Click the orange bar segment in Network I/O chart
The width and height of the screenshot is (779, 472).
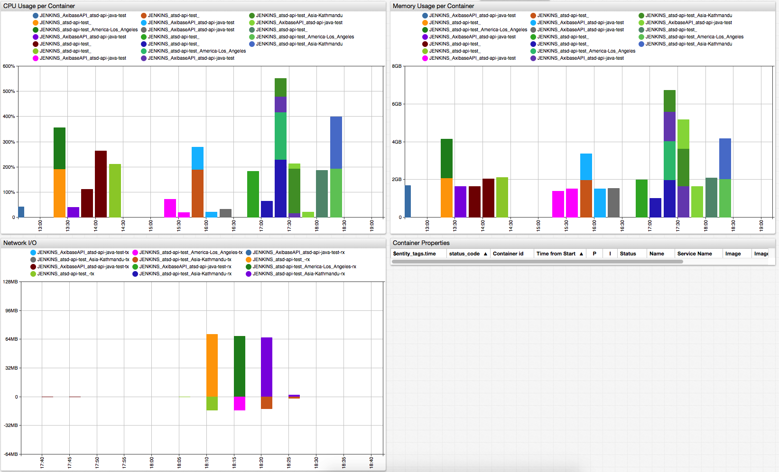point(212,365)
